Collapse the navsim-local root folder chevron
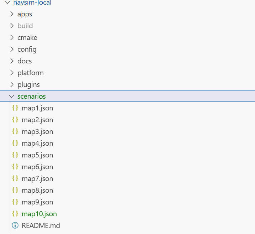The width and height of the screenshot is (255, 234). pyautogui.click(x=7, y=2)
